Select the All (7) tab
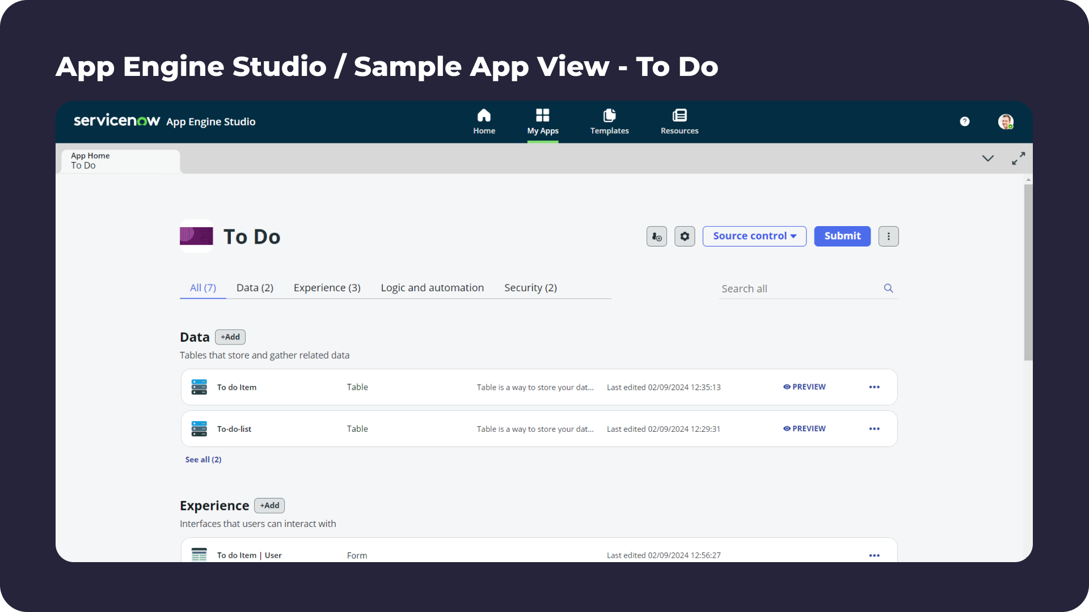This screenshot has height=612, width=1089. (x=203, y=288)
